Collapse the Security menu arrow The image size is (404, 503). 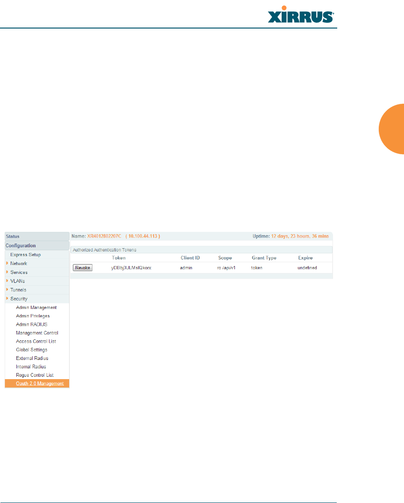click(7, 298)
